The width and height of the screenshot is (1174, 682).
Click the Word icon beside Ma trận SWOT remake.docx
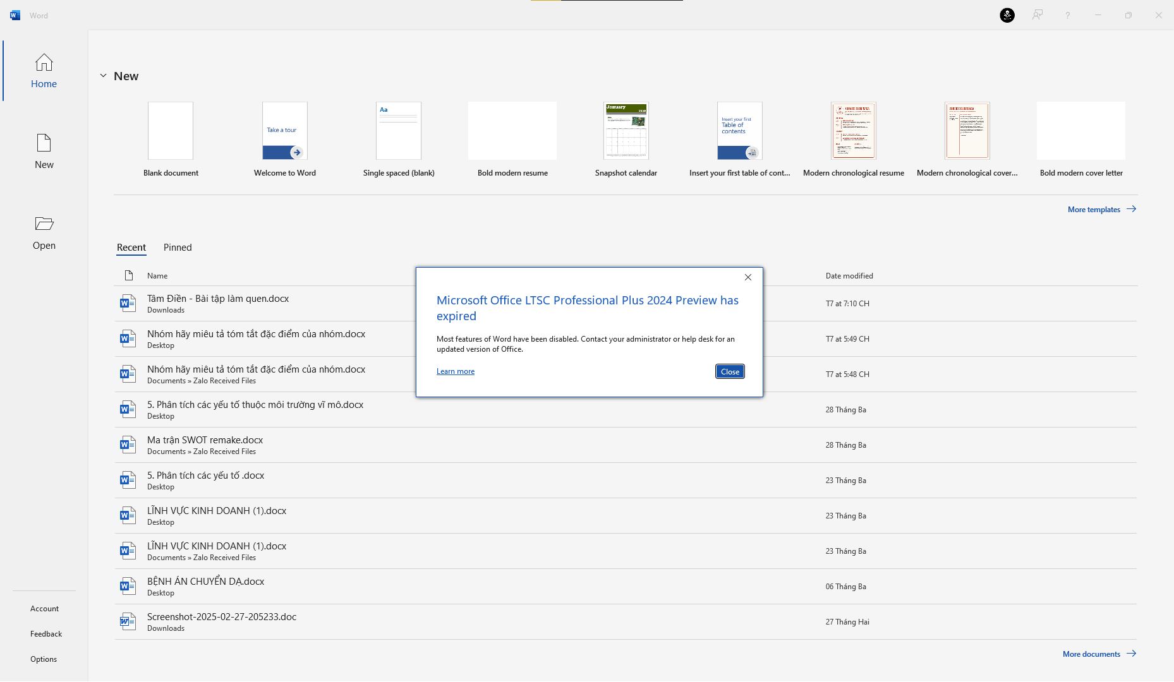128,444
